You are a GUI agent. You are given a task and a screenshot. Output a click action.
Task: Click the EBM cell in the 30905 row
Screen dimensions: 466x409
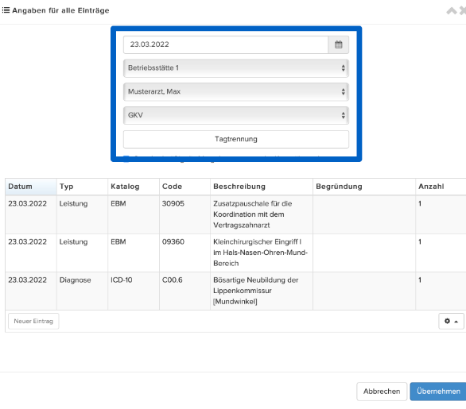134,214
